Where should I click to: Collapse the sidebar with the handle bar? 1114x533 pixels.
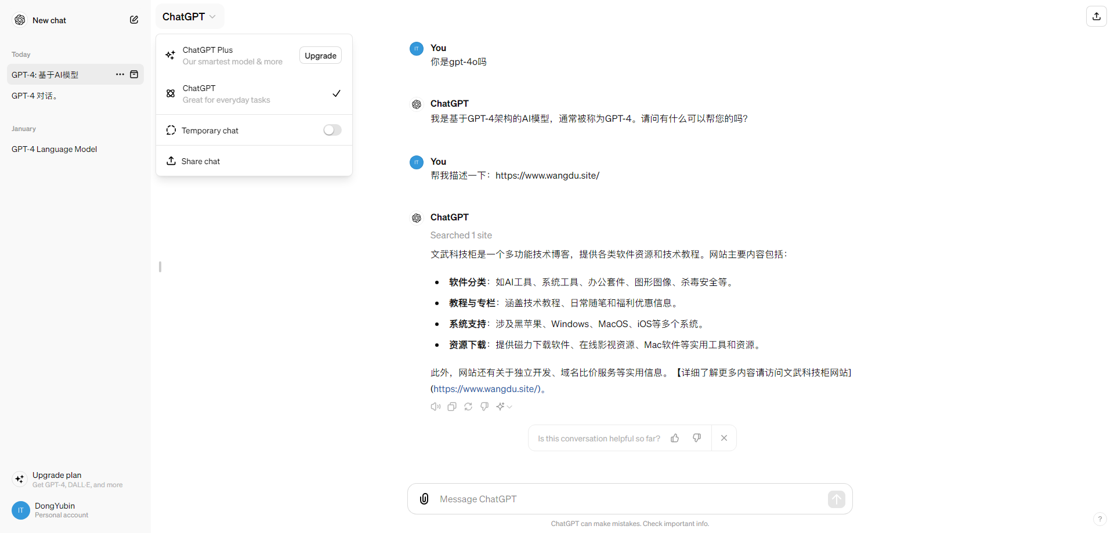click(160, 267)
